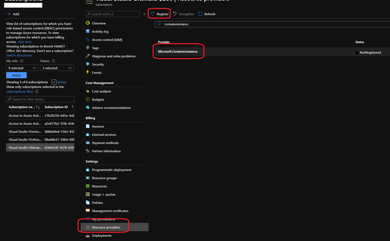Click the Advisor recommendations icon
Screen dimensions: 390x241
pyautogui.click(x=88, y=108)
